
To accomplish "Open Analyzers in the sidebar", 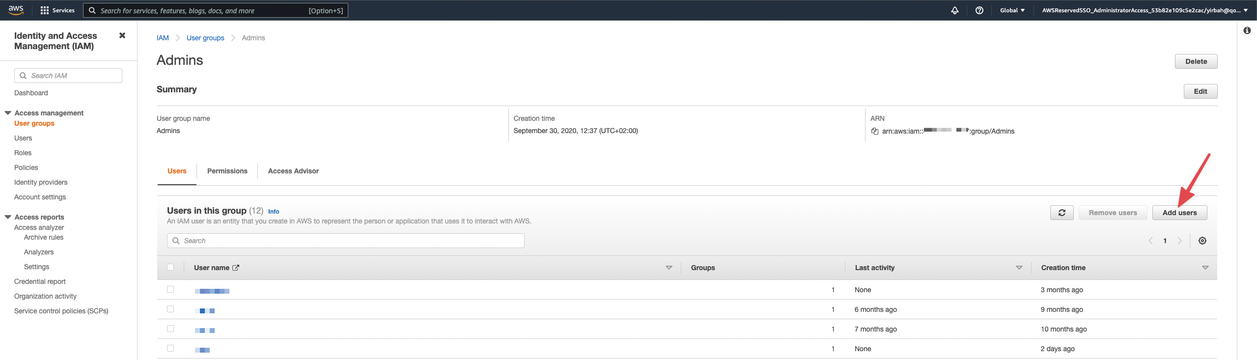I will [39, 252].
